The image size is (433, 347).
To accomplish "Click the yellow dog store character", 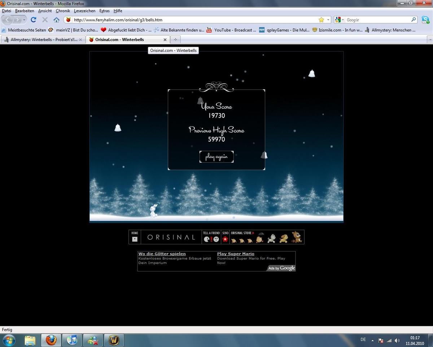I will point(284,239).
